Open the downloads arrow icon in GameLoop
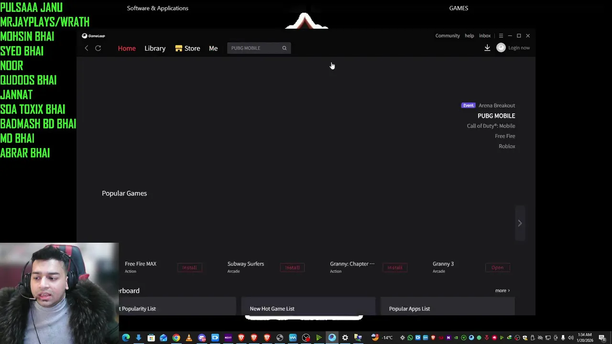 coord(487,48)
